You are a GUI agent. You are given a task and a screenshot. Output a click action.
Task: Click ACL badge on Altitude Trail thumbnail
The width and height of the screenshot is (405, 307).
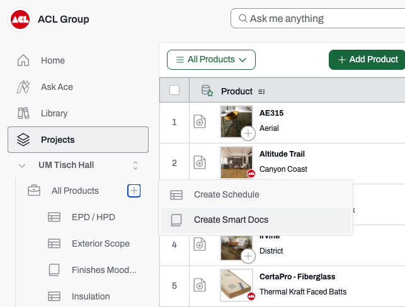coord(251,174)
